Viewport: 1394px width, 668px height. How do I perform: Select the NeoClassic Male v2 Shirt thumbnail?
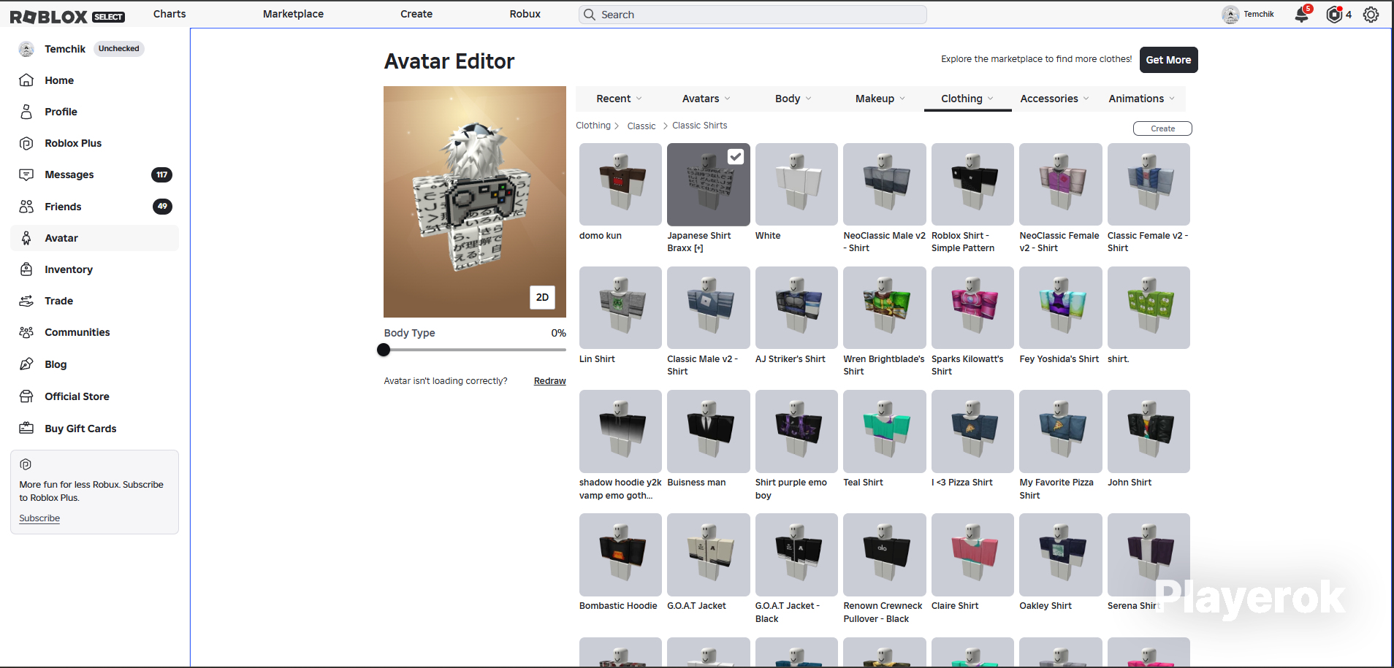point(885,184)
